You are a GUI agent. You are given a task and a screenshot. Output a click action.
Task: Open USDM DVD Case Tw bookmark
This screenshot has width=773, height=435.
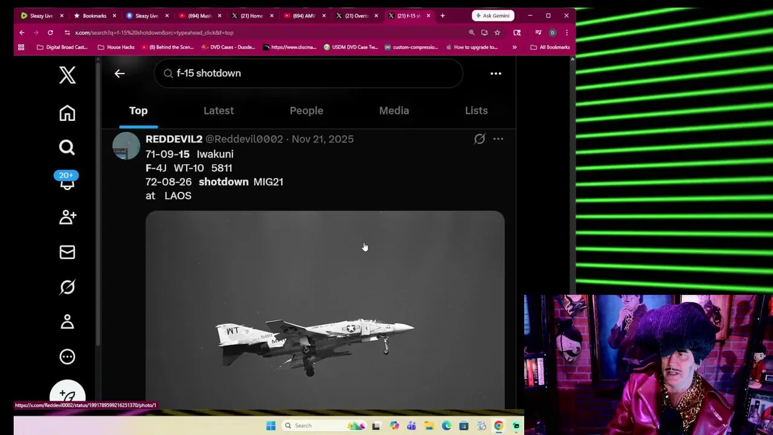tap(351, 47)
